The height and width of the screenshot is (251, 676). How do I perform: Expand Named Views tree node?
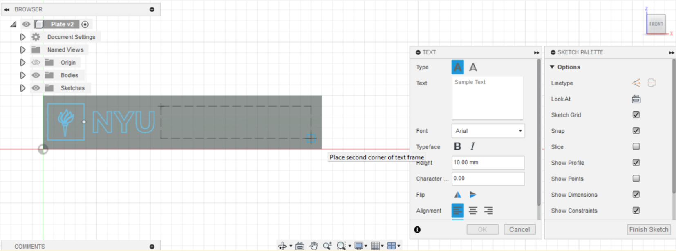23,49
